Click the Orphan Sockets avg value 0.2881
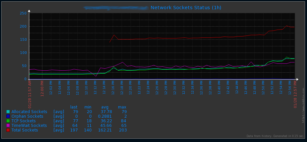The image size is (307, 142). 105,116
